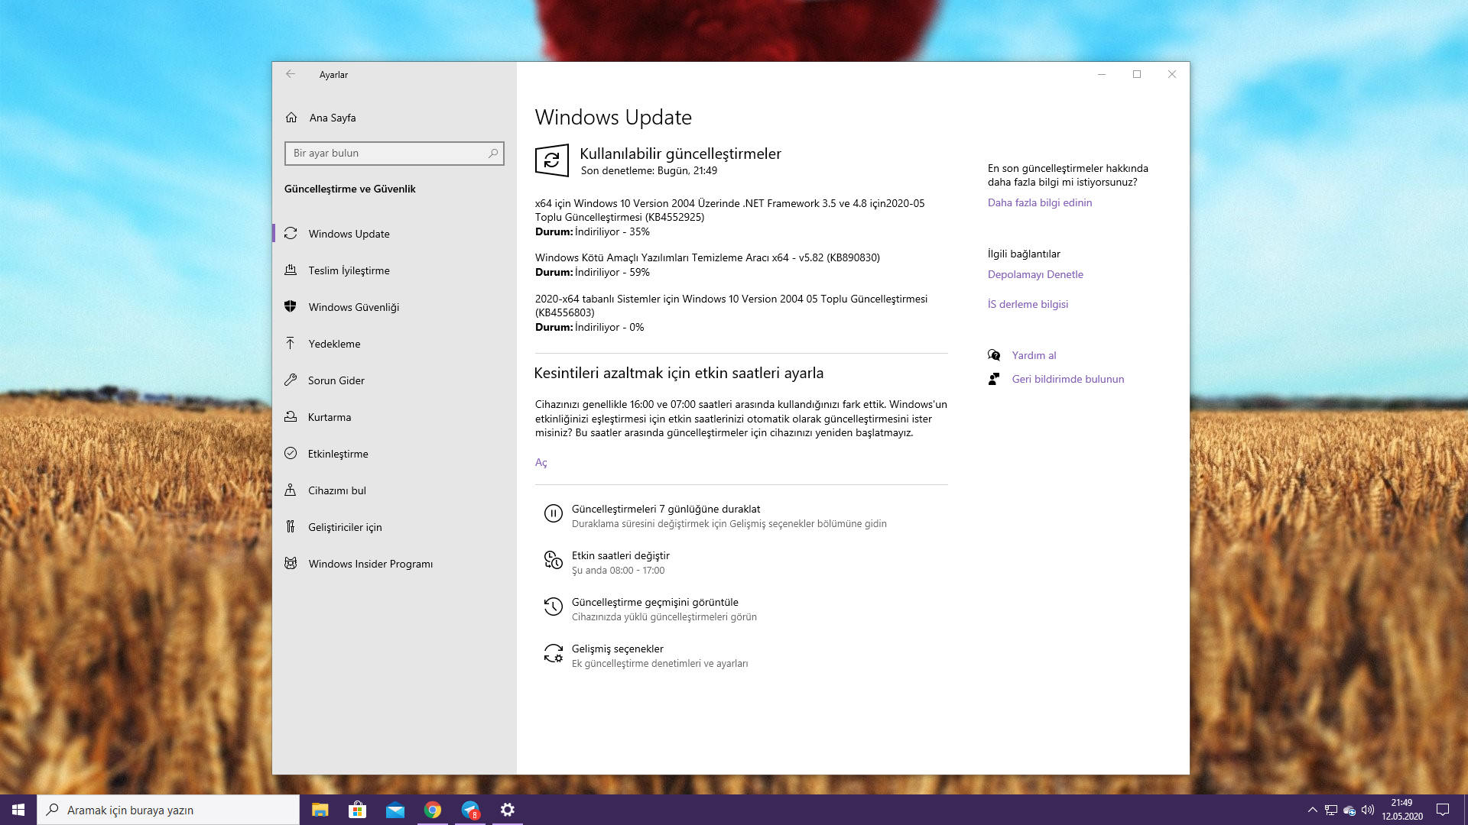Click the Settings gear in the taskbar

coord(508,810)
